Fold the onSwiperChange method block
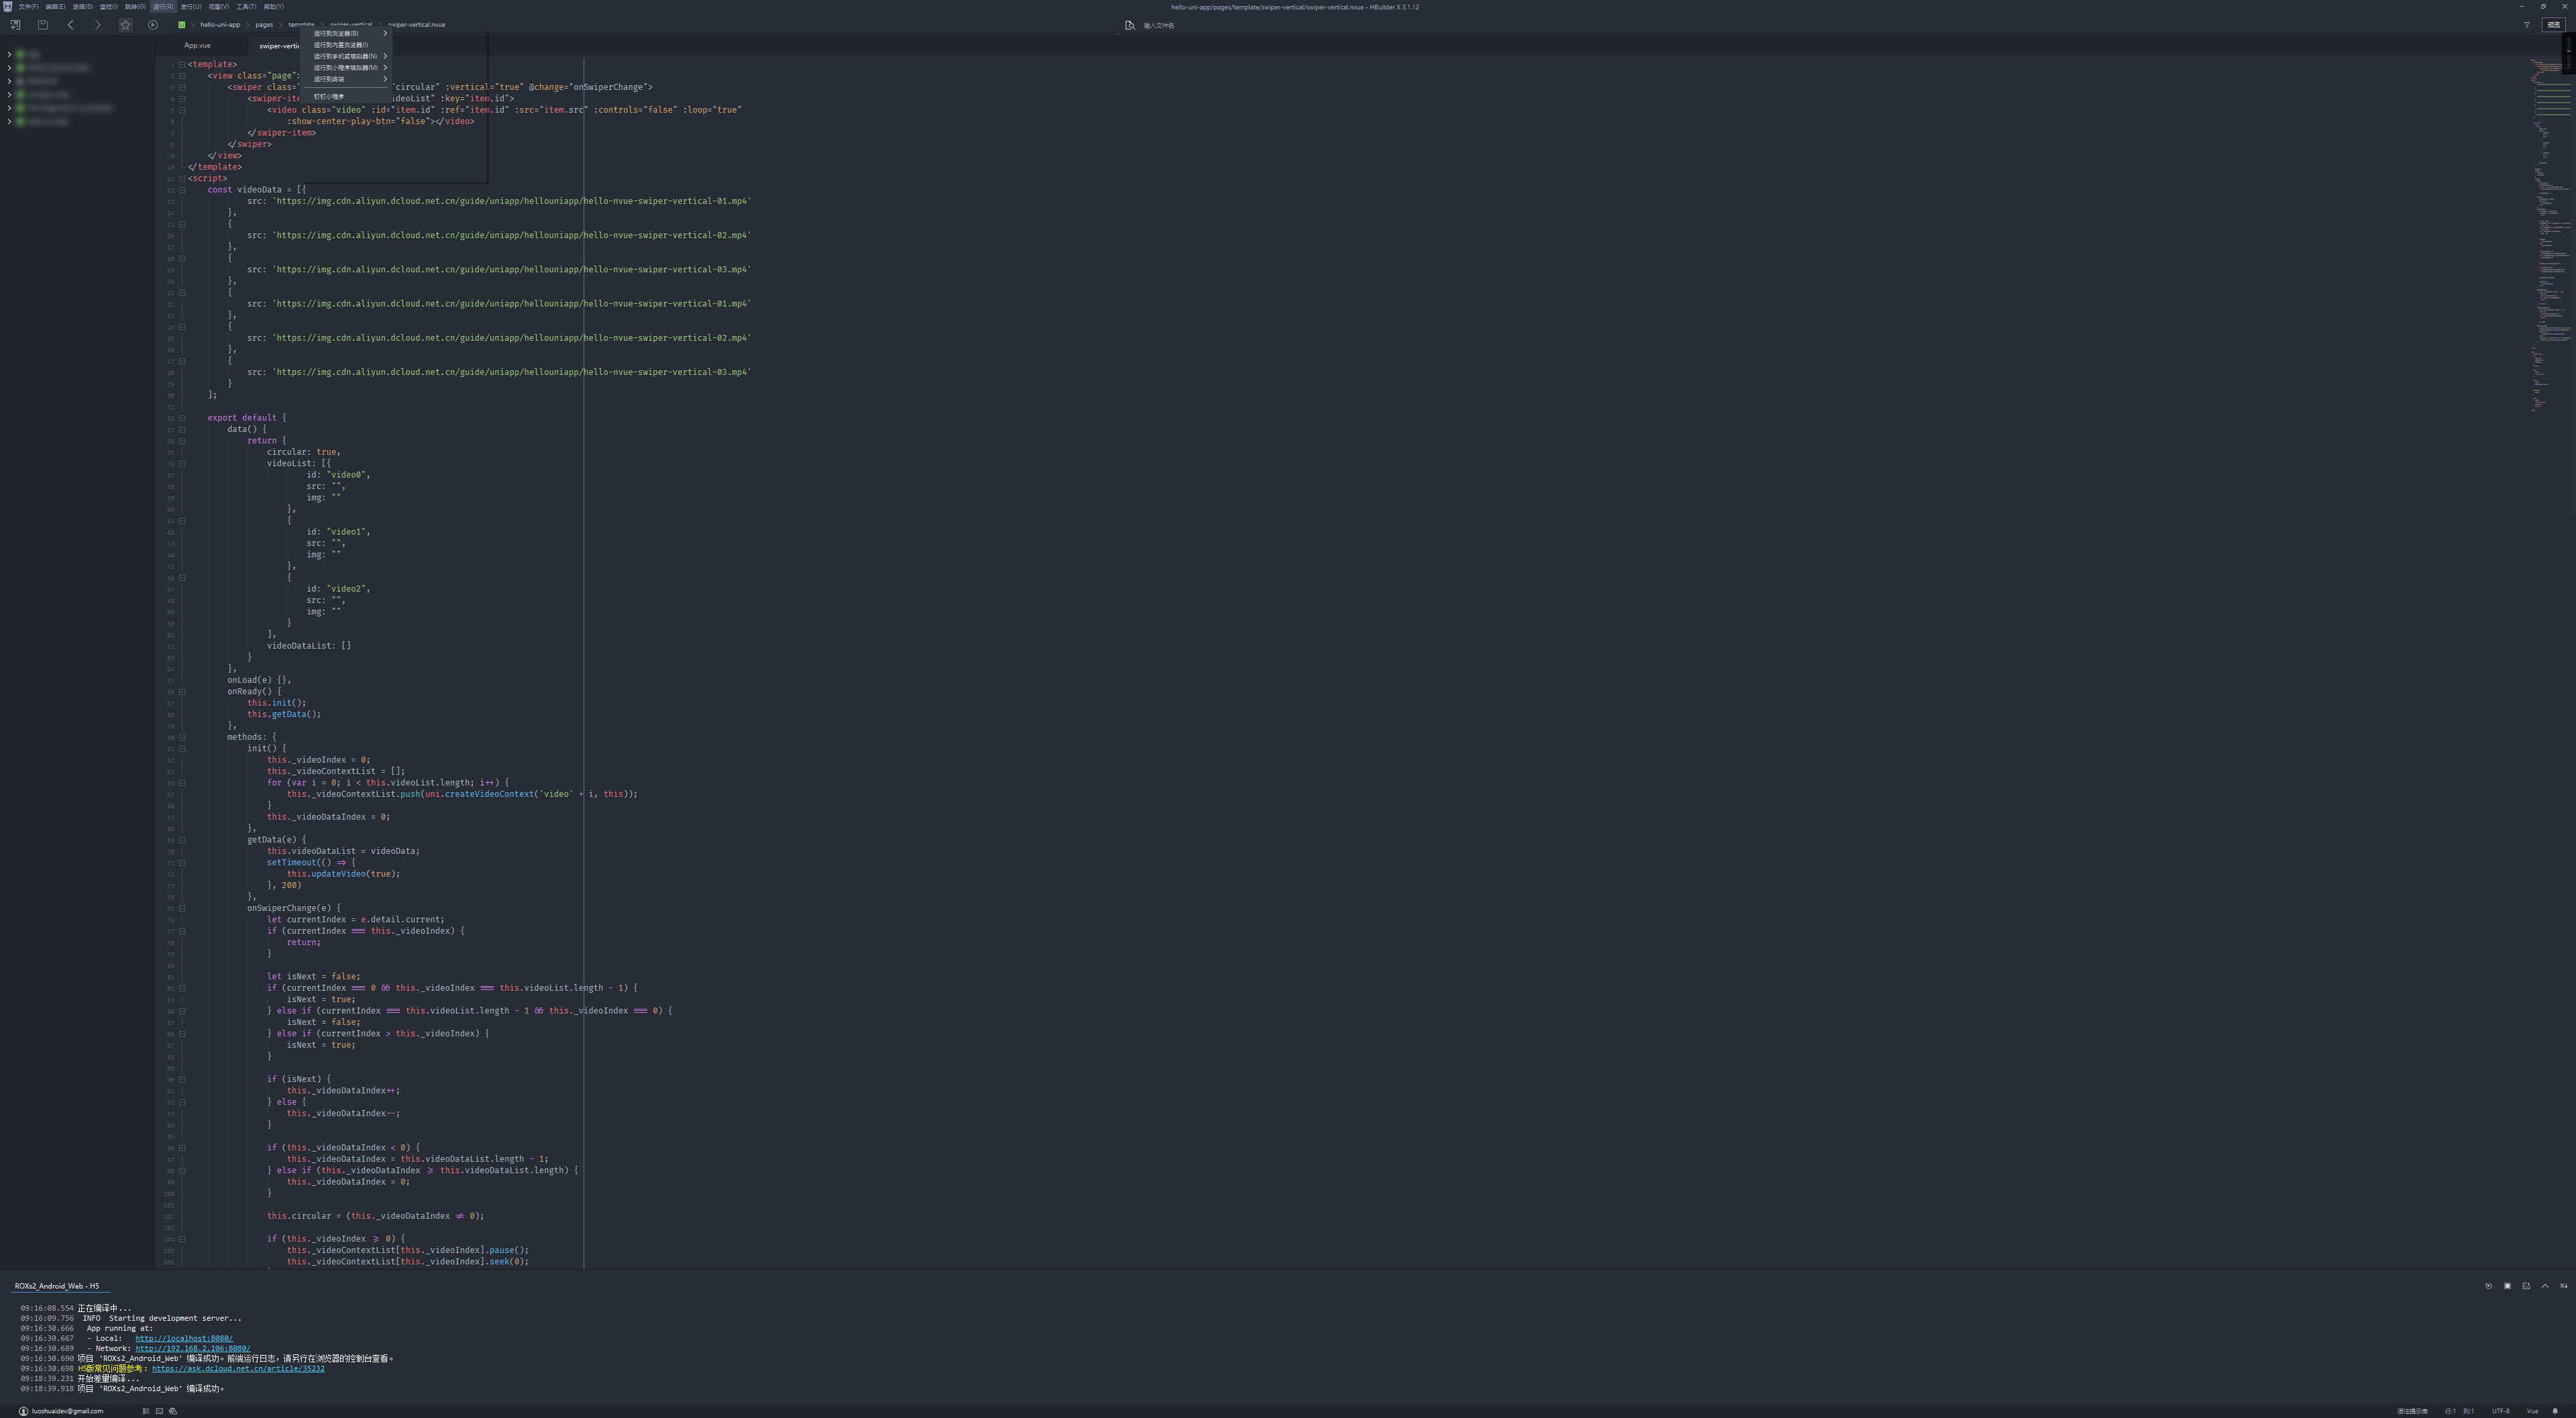This screenshot has width=2576, height=1418. (x=182, y=908)
